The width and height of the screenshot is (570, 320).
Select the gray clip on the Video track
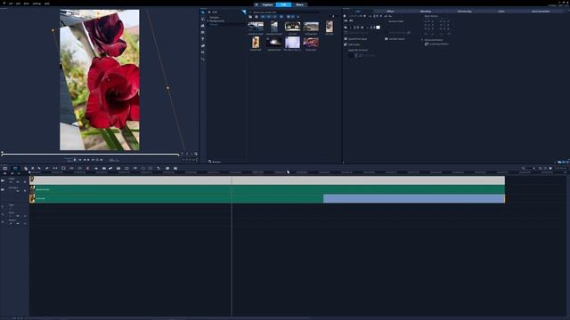pyautogui.click(x=267, y=180)
